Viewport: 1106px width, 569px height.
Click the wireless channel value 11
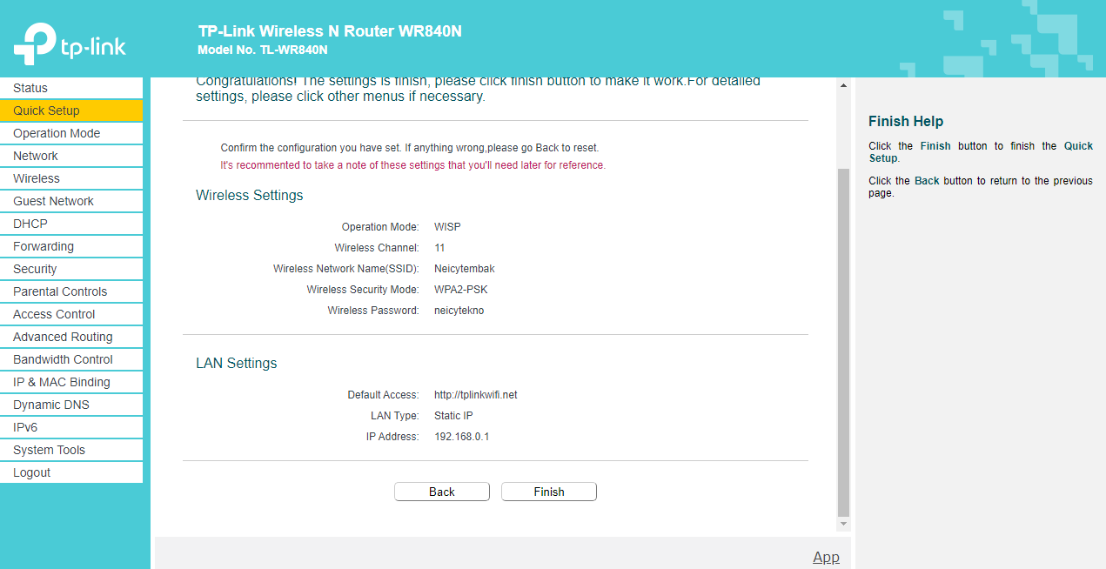tap(439, 248)
